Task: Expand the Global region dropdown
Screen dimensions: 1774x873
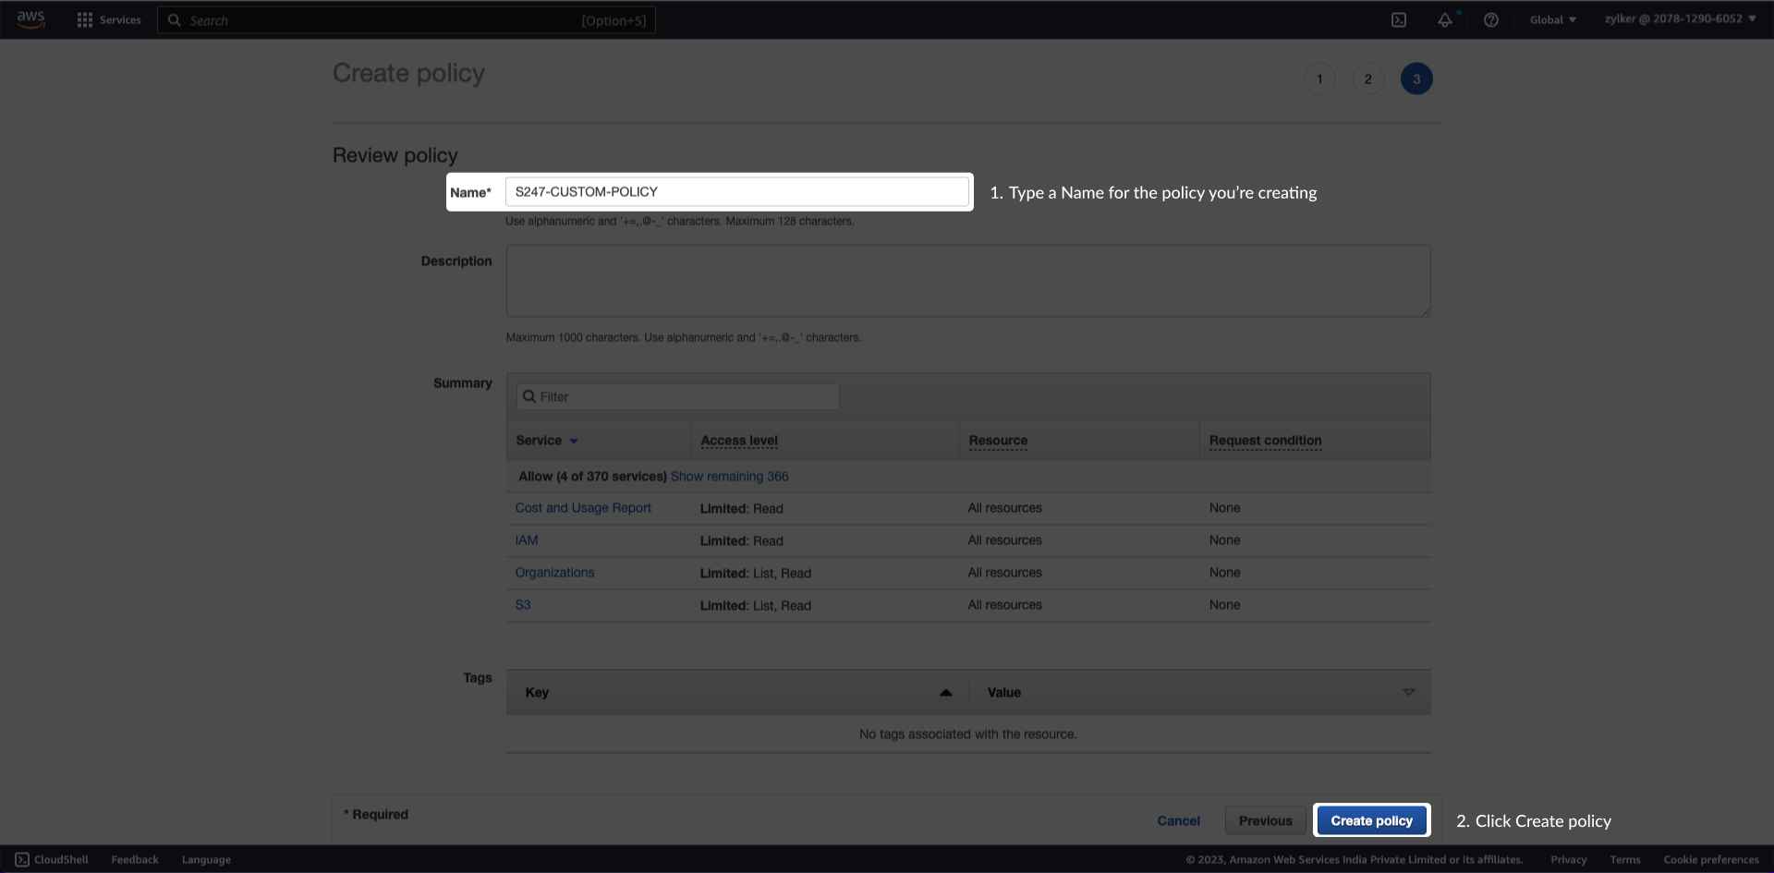Action: point(1552,19)
